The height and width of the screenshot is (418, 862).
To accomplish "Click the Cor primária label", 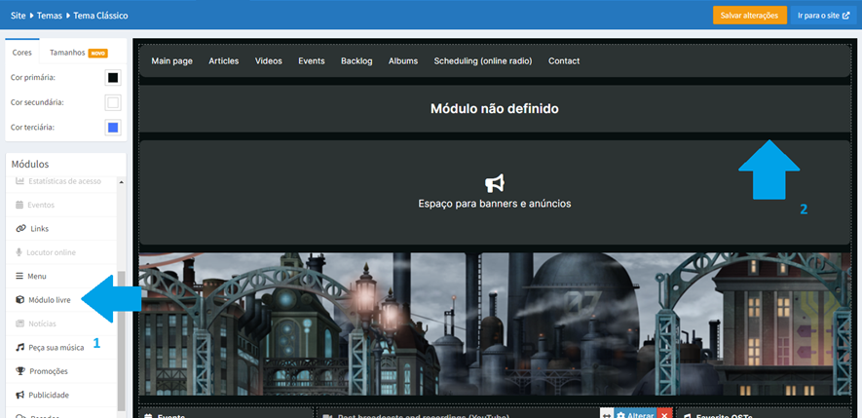I will point(33,78).
